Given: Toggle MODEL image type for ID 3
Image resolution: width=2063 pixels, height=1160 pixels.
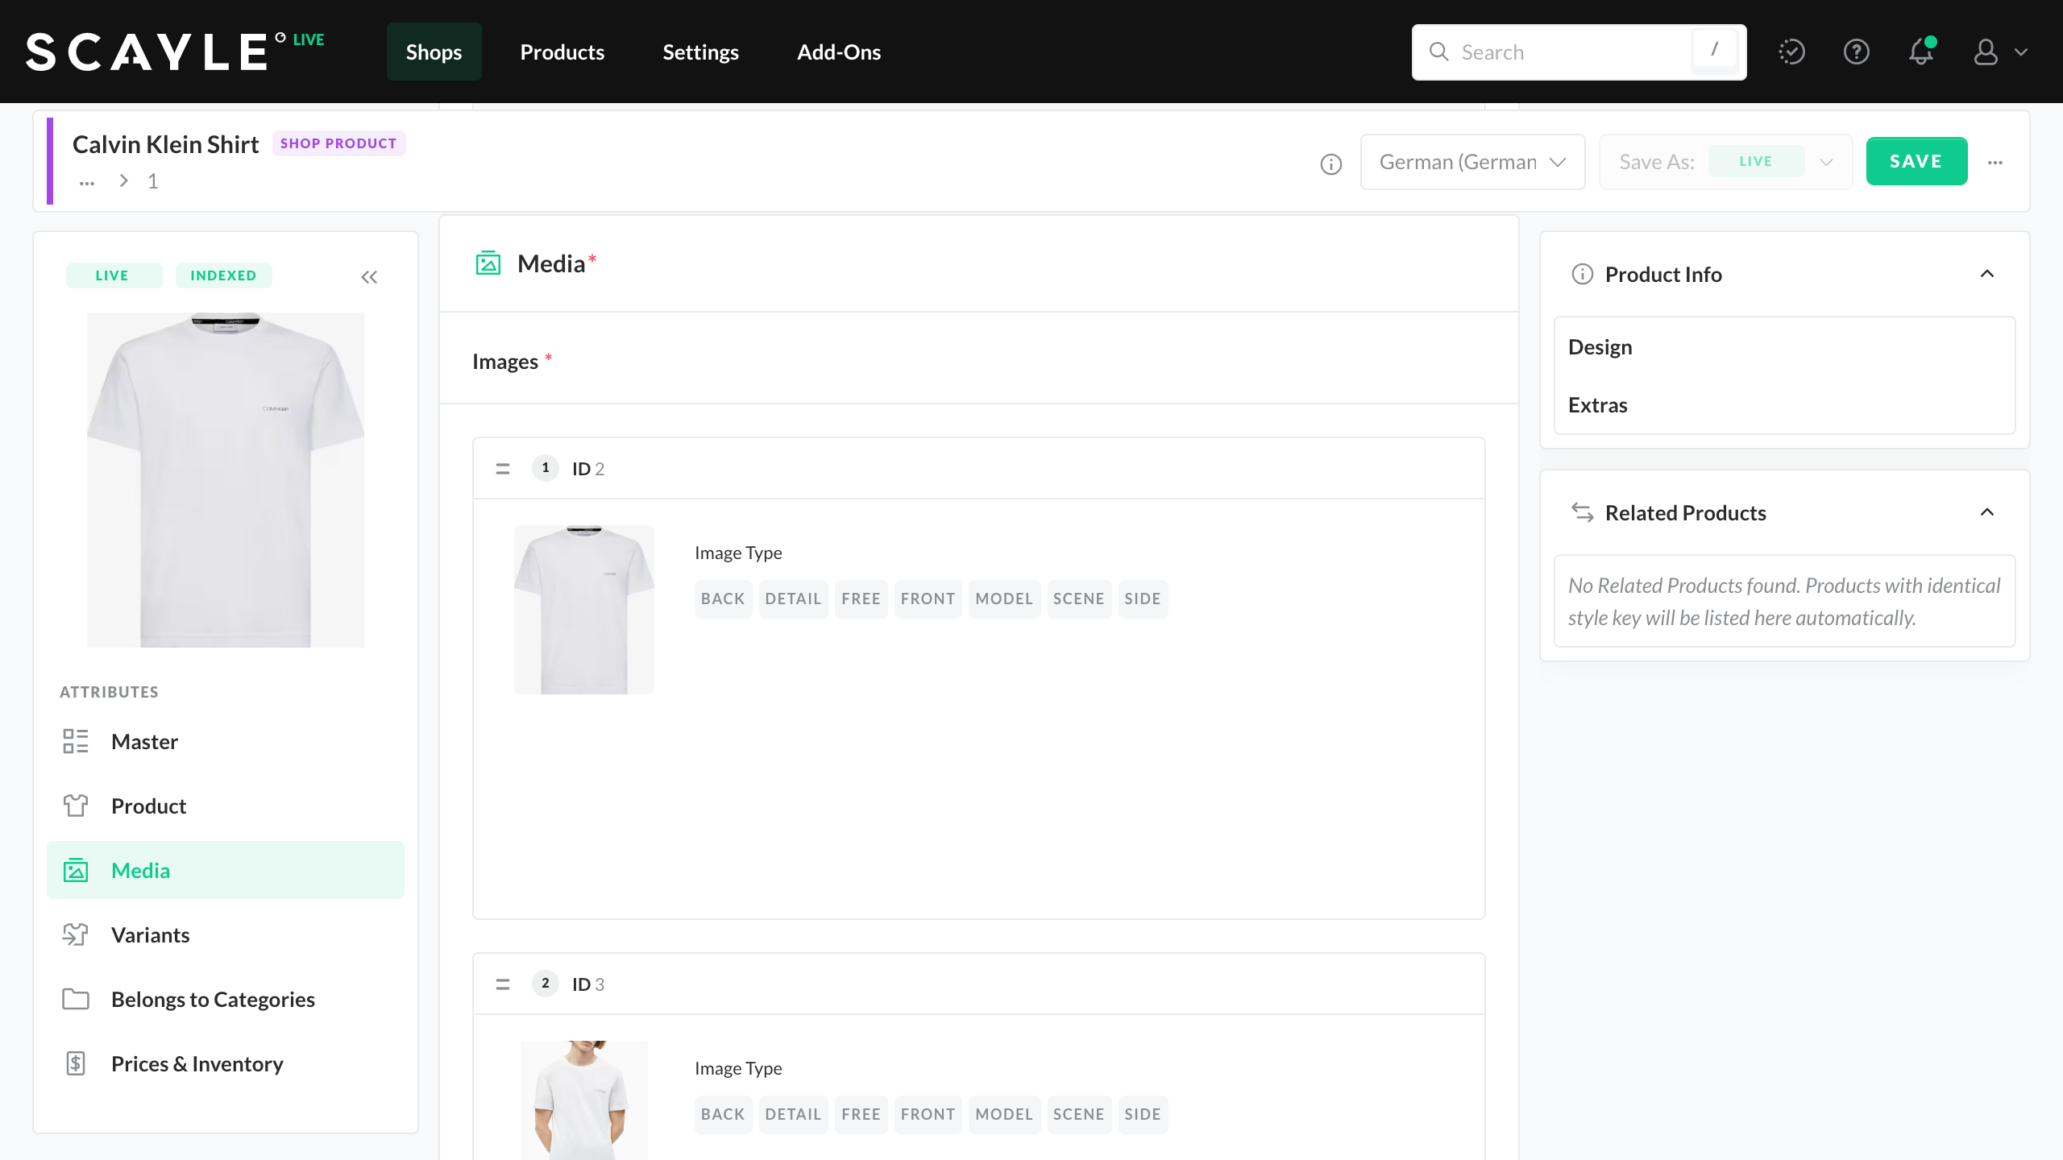Looking at the screenshot, I should (x=1003, y=1114).
